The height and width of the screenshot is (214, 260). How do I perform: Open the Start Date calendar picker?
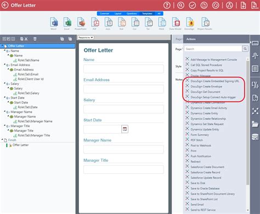point(125,129)
